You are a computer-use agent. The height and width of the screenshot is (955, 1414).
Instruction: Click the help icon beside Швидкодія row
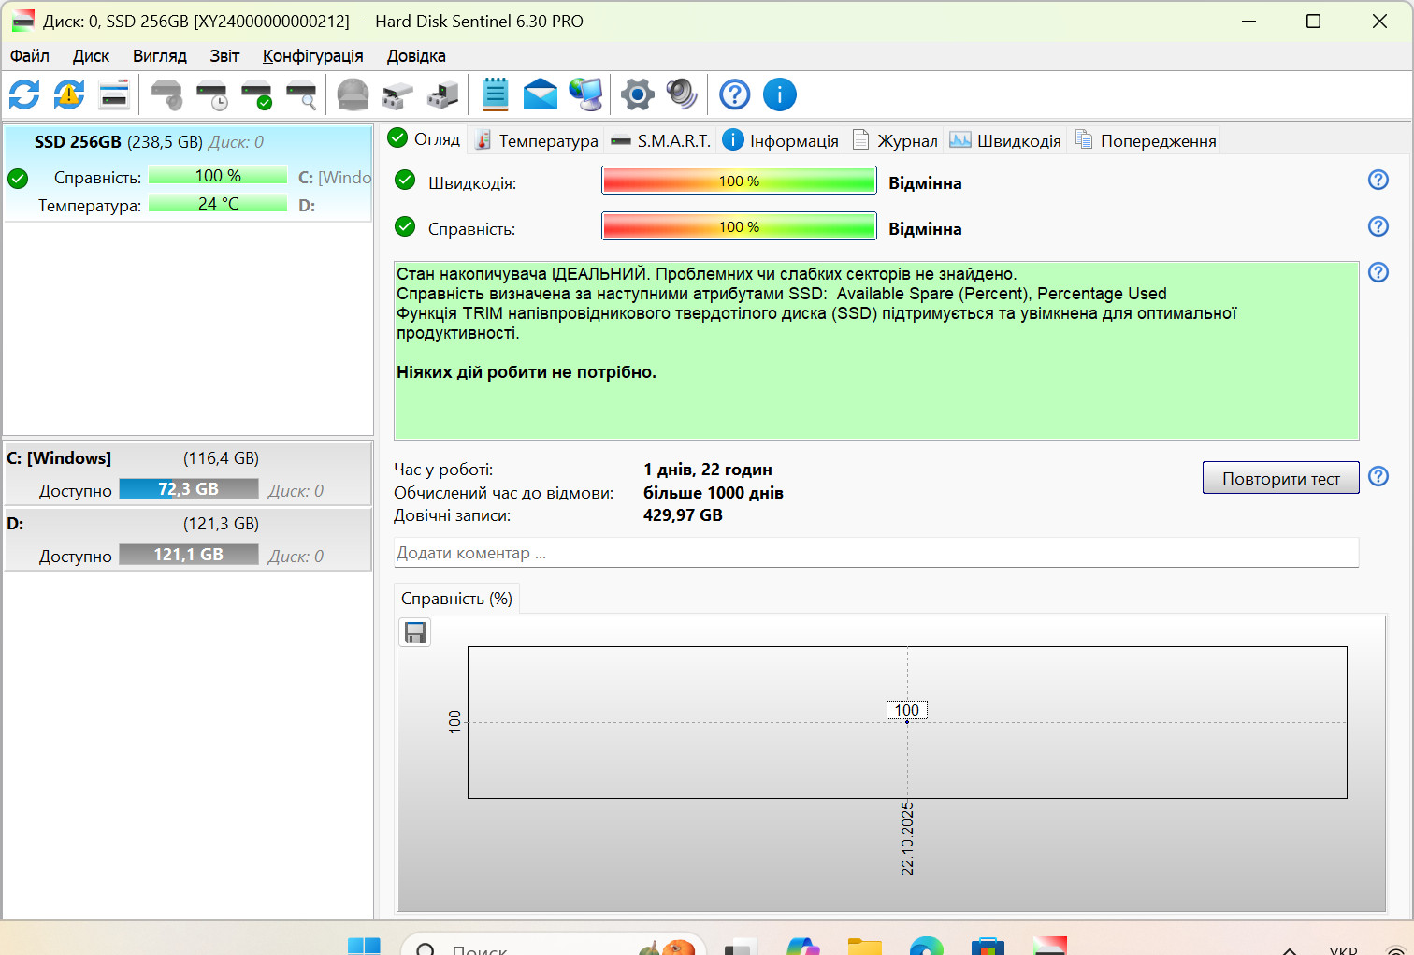(x=1378, y=180)
